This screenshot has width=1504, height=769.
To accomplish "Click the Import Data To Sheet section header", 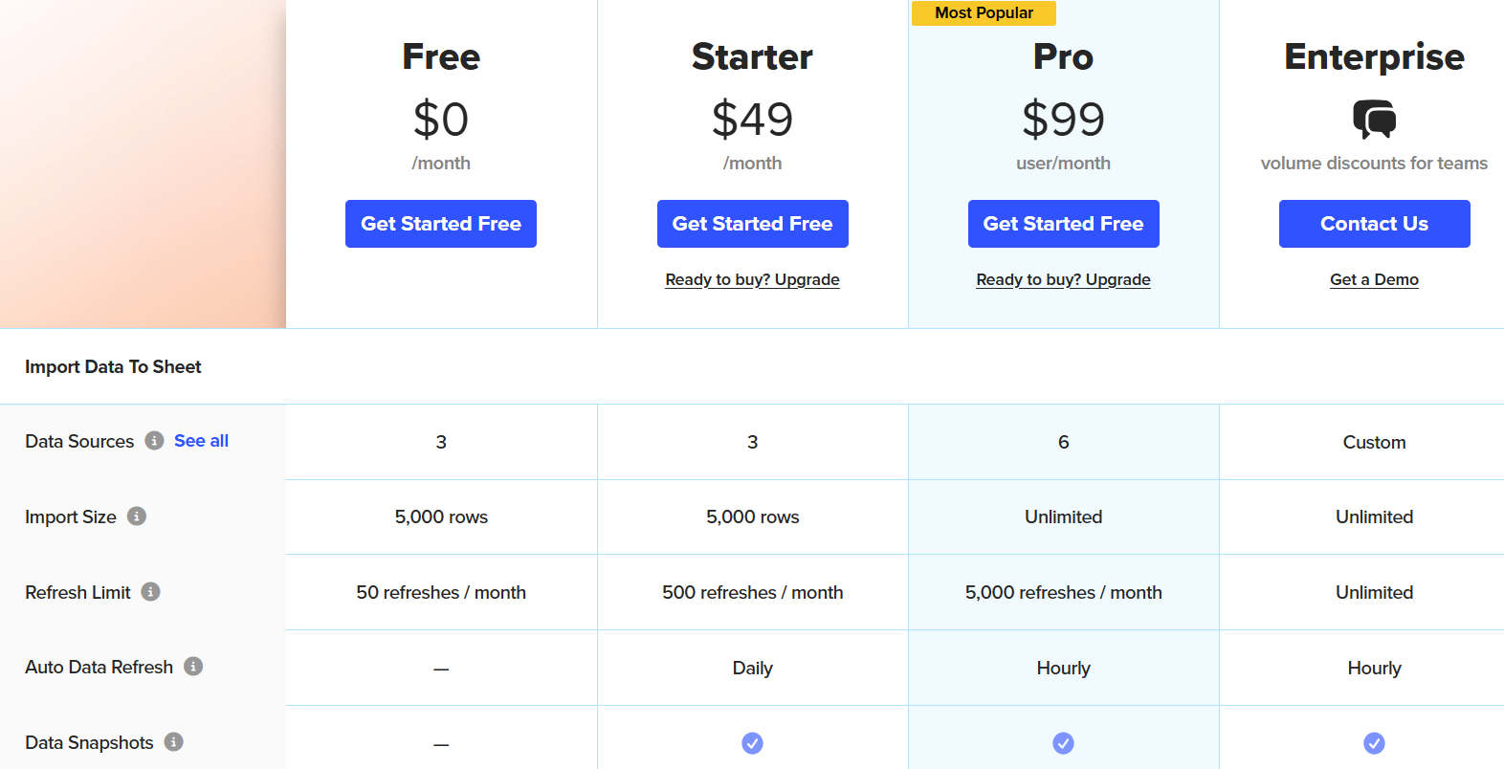I will pyautogui.click(x=113, y=366).
